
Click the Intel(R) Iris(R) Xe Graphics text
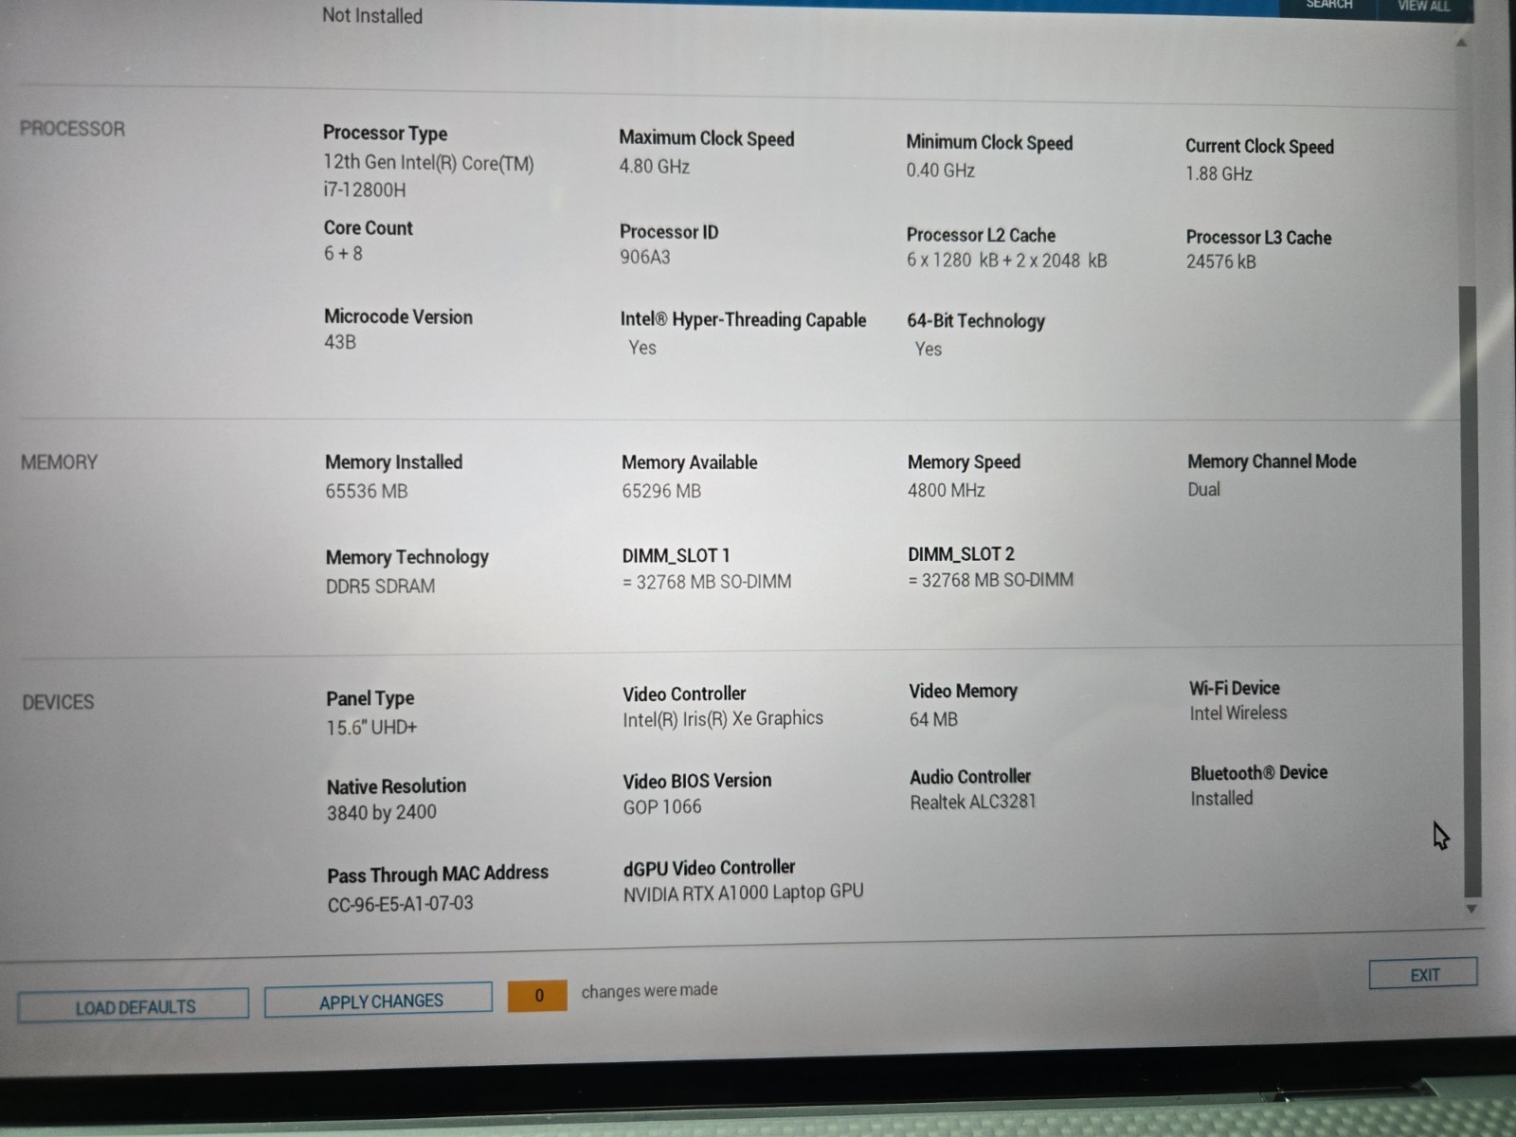click(x=723, y=719)
